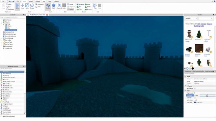Viewport: 216px width, 121px height.
Task: Choose the Rotate tool
Action: (32, 6)
